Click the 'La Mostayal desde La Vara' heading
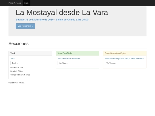This screenshot has height=116, width=155. coord(62,13)
